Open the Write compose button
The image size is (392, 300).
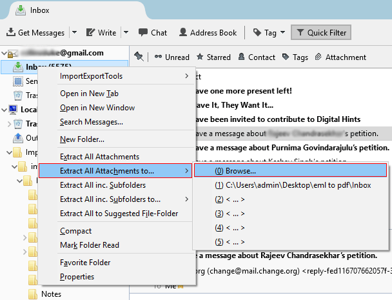tap(101, 33)
